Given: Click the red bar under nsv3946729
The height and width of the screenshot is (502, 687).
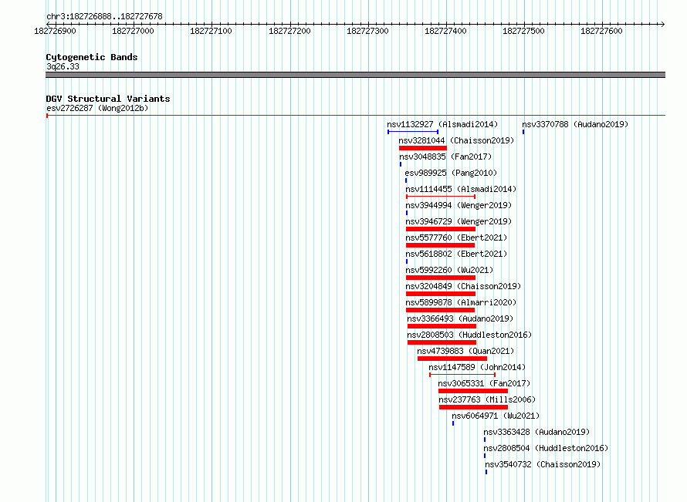Looking at the screenshot, I should [x=441, y=229].
